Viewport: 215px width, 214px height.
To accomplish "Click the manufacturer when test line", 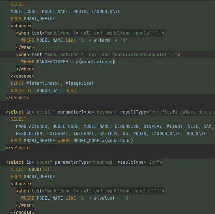I will point(98,54).
